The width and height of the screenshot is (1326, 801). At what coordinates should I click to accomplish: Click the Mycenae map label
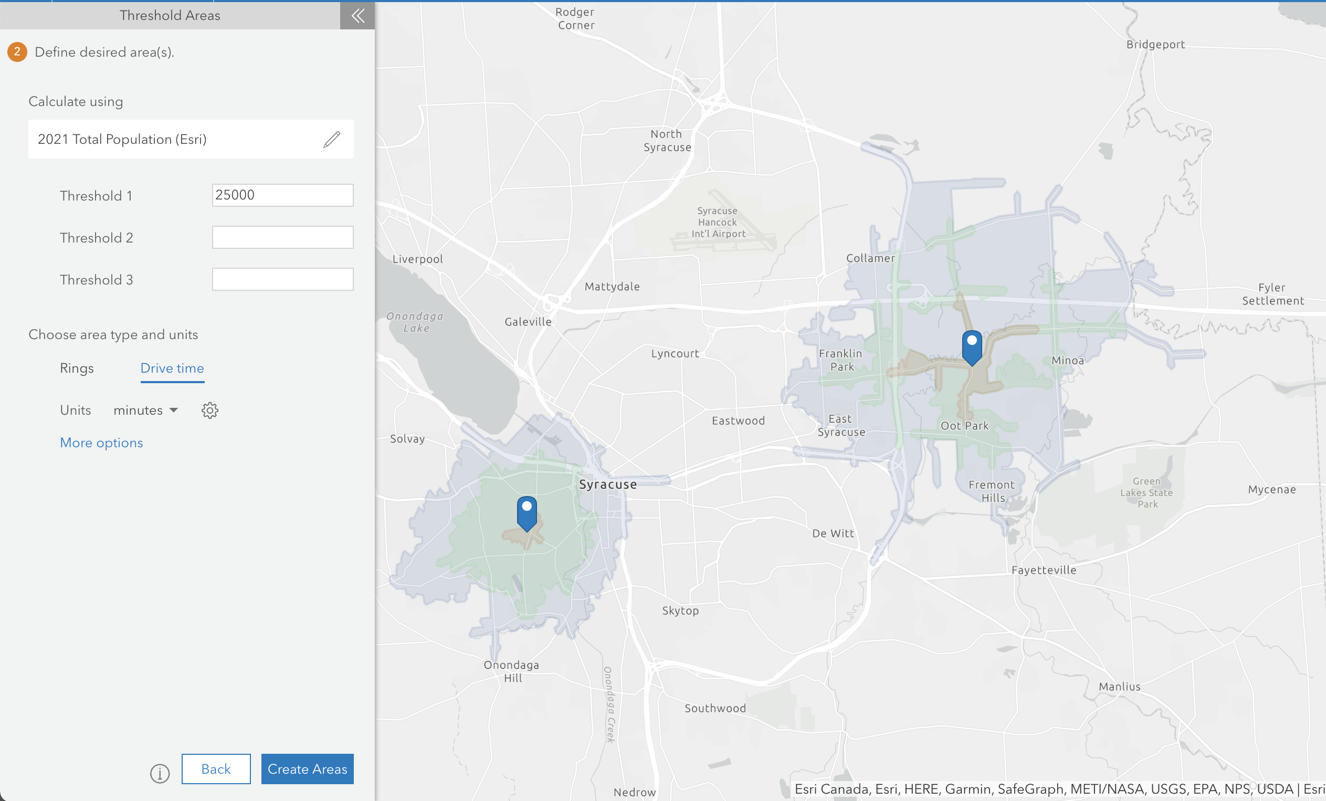(x=1271, y=490)
